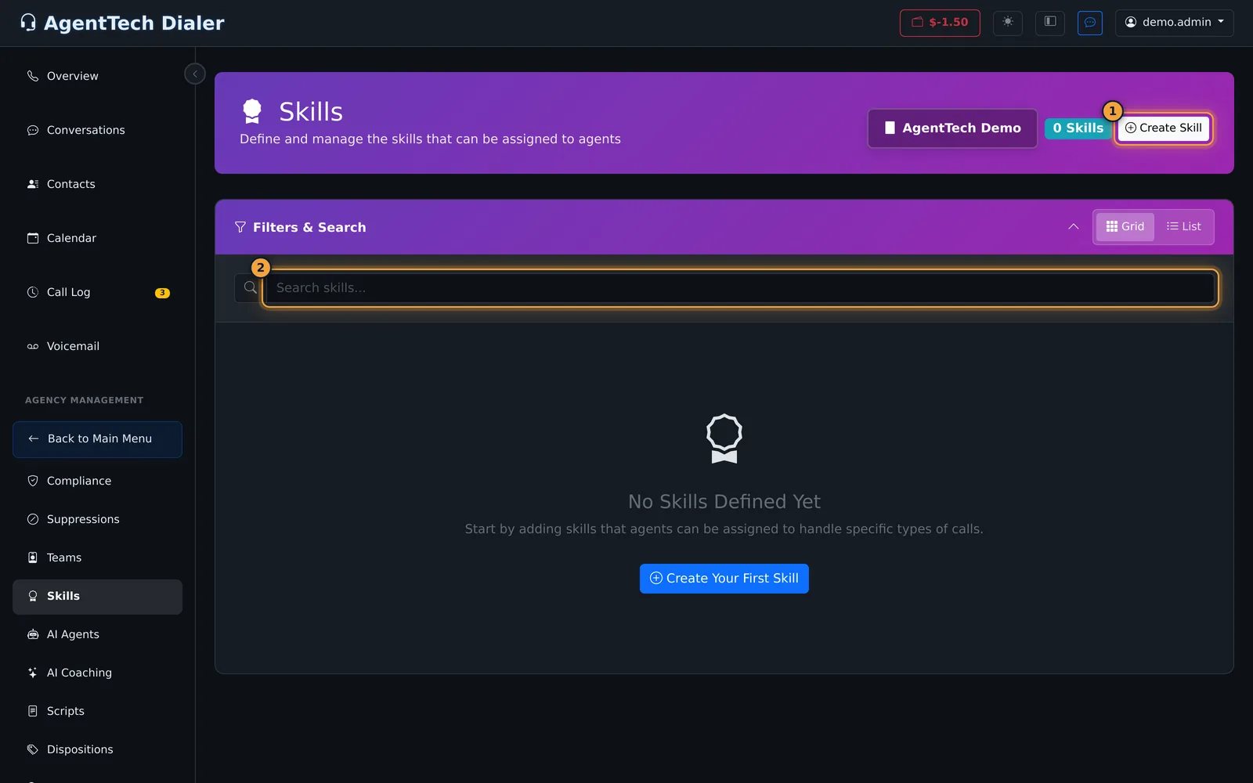The image size is (1253, 783).
Task: Click the Skills award icon in page header
Action: click(x=252, y=111)
